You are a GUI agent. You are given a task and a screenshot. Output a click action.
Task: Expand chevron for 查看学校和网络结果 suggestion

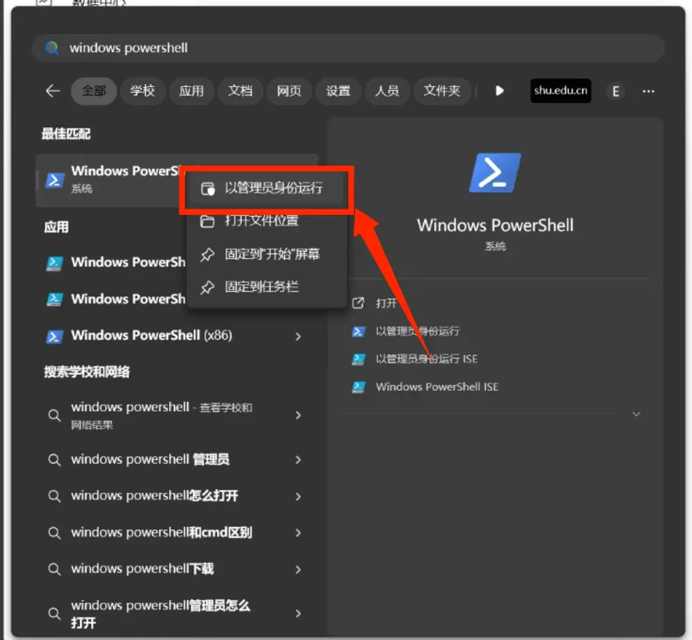pyautogui.click(x=299, y=415)
